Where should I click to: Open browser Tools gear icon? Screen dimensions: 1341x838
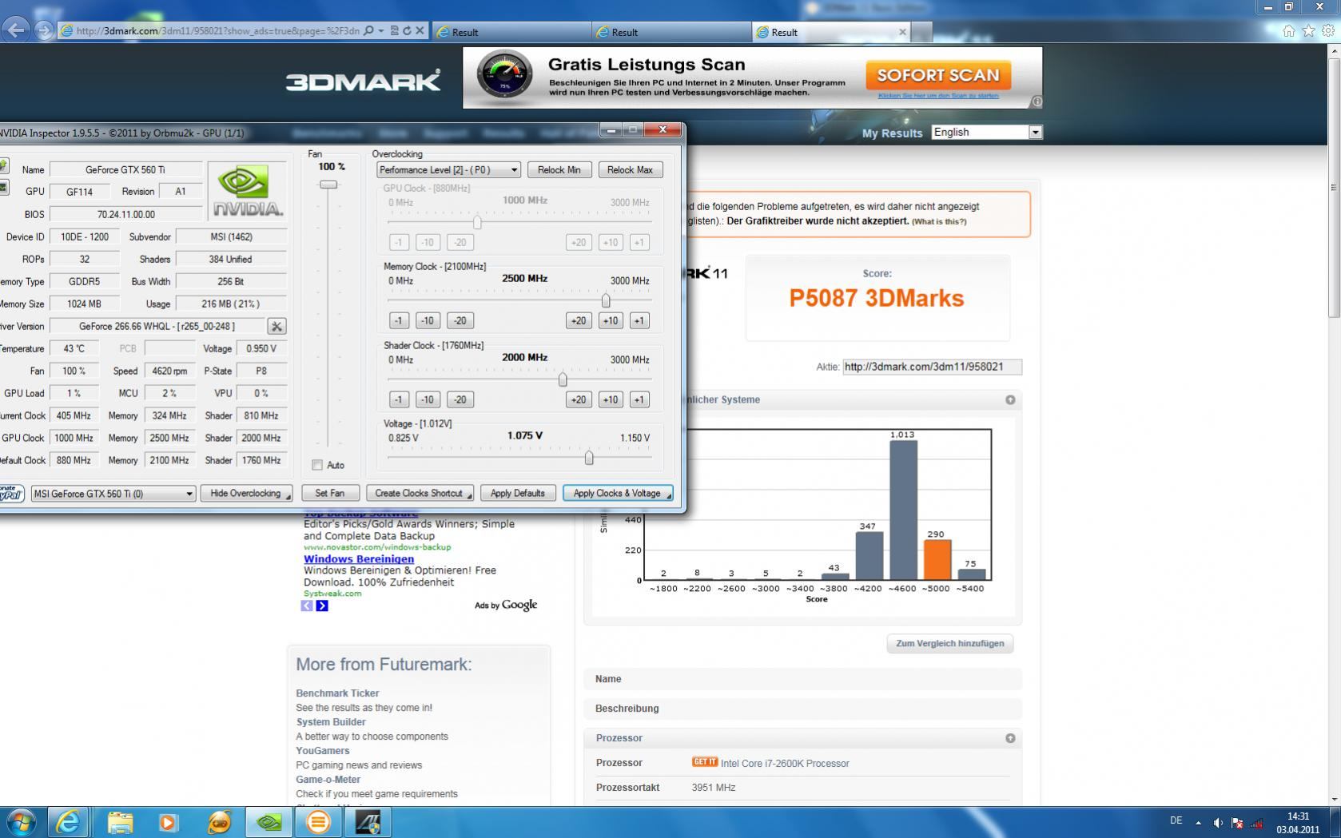[x=1328, y=31]
